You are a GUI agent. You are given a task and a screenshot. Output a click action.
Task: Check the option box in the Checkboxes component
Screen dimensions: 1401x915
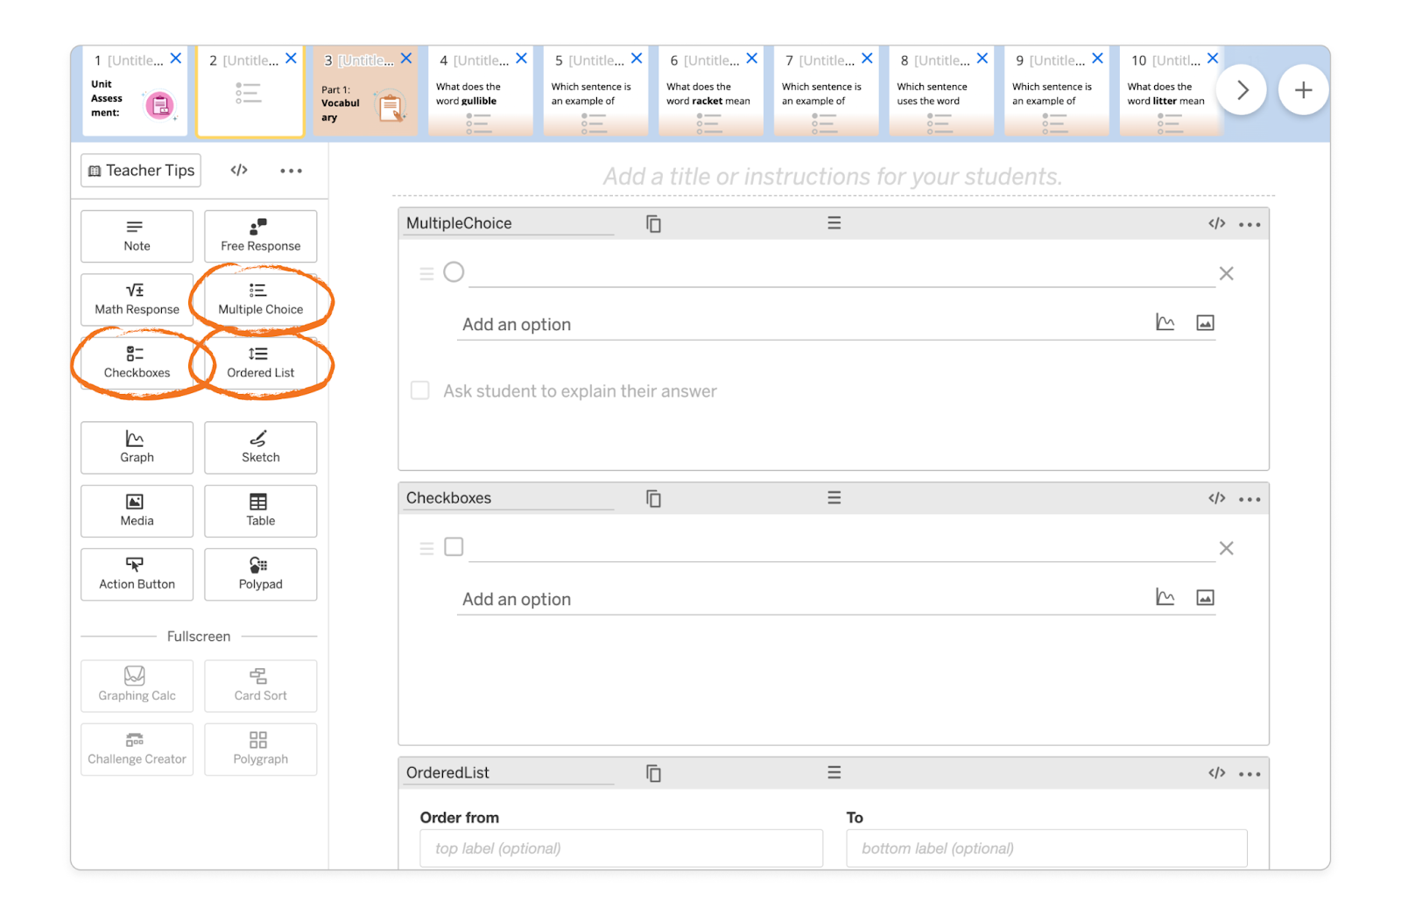453,545
